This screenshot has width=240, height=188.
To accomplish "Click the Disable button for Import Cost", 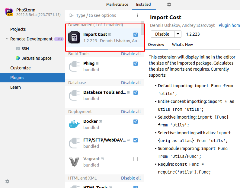I will coord(162,34).
